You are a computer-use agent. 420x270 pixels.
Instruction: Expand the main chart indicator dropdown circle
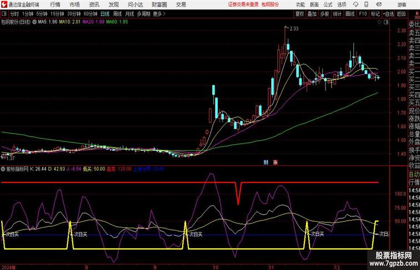tap(34, 22)
